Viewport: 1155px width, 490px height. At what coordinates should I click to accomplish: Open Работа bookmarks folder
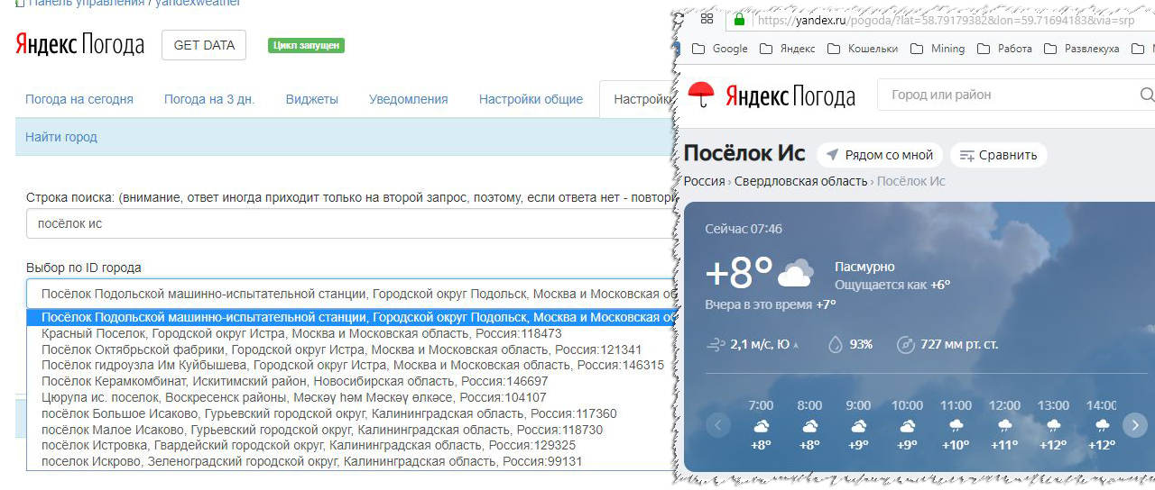1004,49
